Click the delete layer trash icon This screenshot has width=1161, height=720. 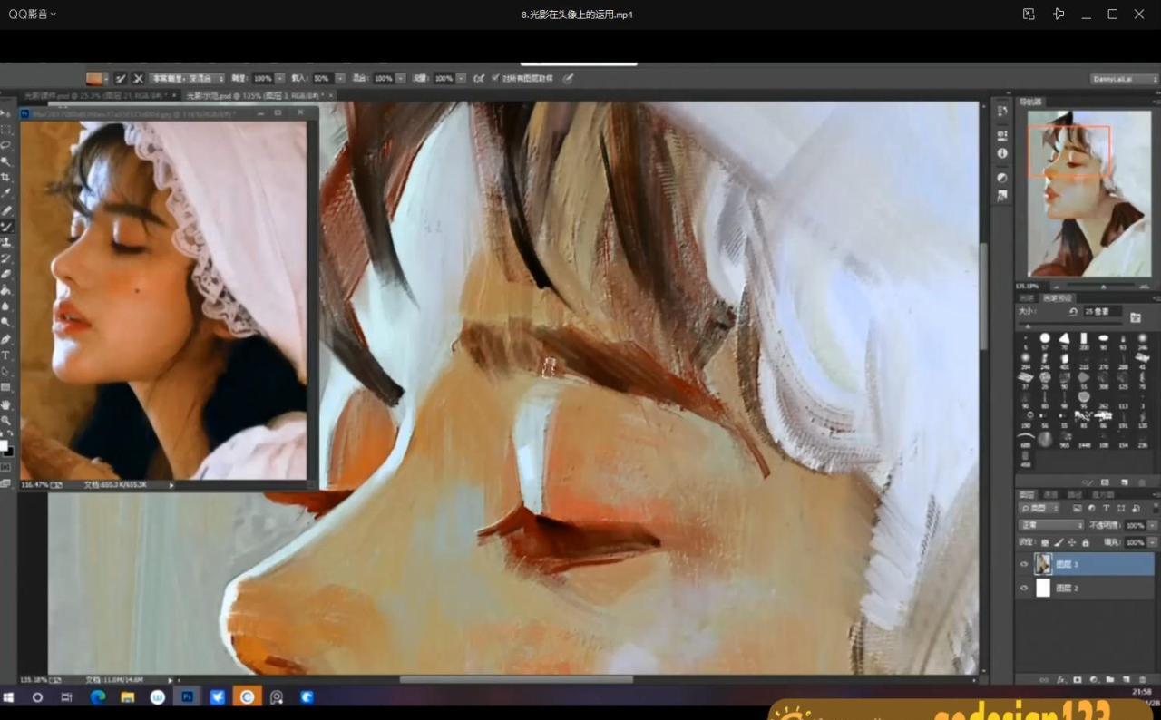pyautogui.click(x=1141, y=679)
